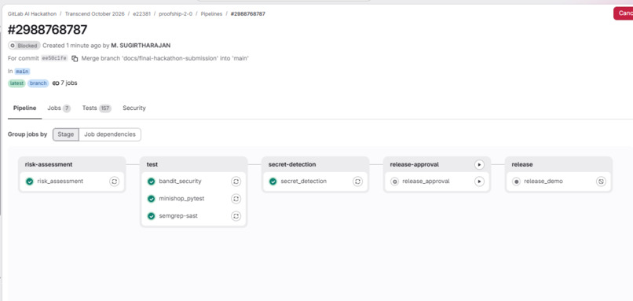
Task: Cancel the pipeline with the red button
Action: [x=623, y=13]
